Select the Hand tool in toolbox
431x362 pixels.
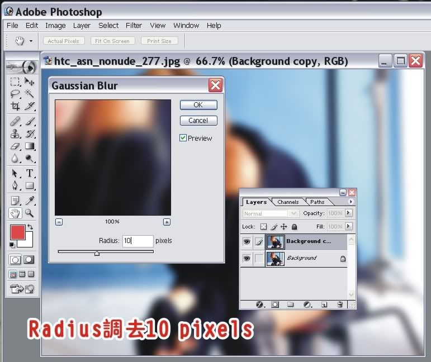point(15,213)
